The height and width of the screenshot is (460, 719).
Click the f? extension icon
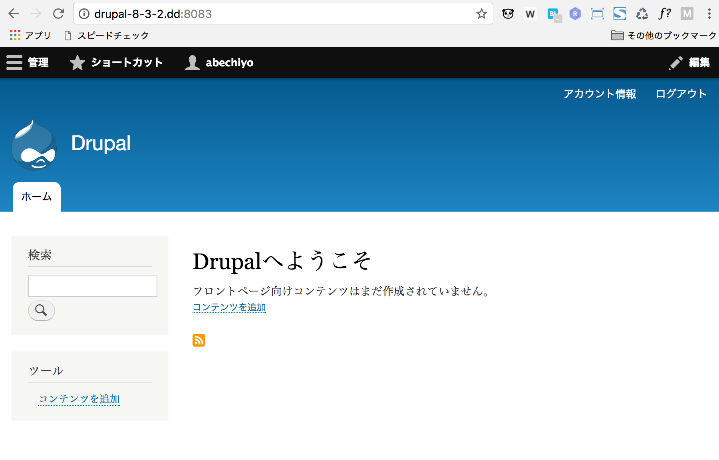coord(664,14)
